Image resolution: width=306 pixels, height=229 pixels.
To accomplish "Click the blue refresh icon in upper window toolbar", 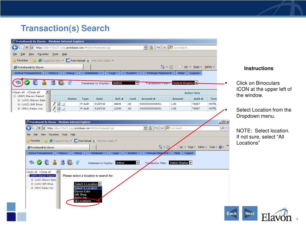I will [70, 83].
